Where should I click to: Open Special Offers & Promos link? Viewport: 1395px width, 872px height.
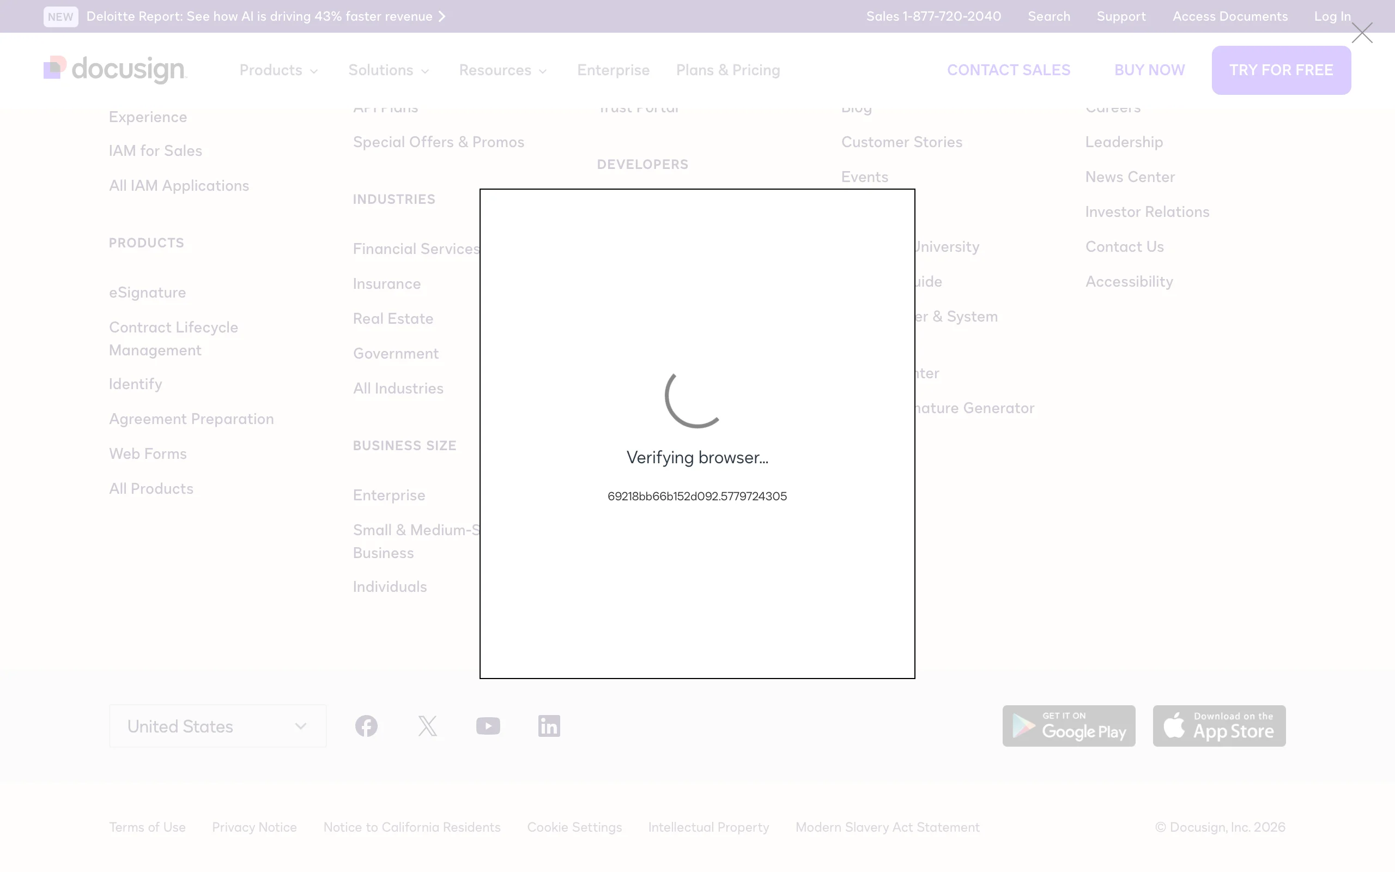pos(439,142)
